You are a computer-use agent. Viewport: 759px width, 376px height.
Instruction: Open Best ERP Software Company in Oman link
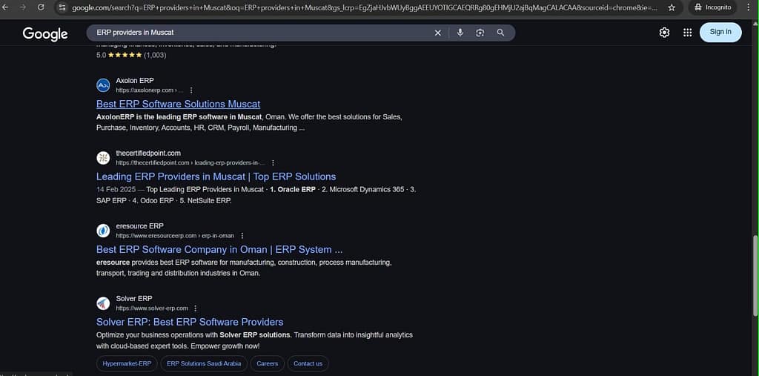(219, 249)
